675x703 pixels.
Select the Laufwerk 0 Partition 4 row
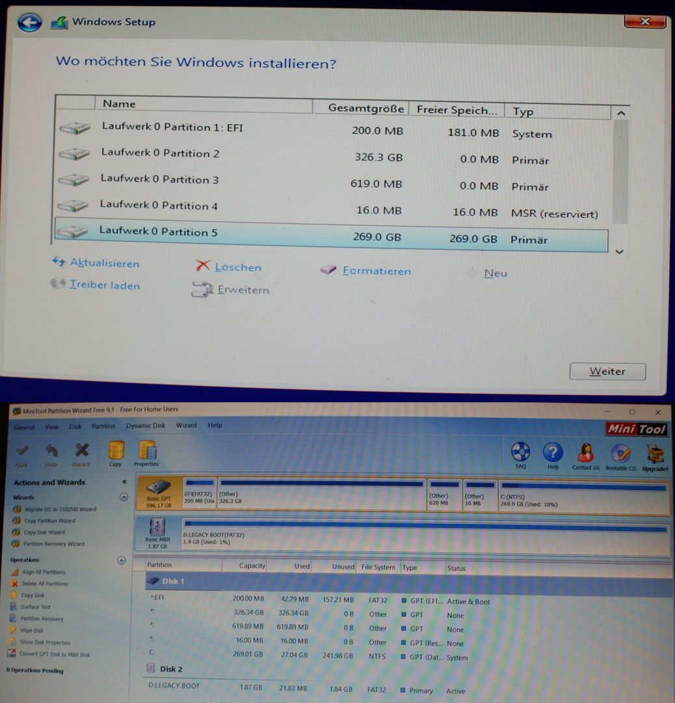pos(332,208)
